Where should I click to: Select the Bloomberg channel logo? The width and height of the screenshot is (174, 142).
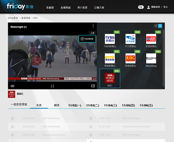(151, 58)
